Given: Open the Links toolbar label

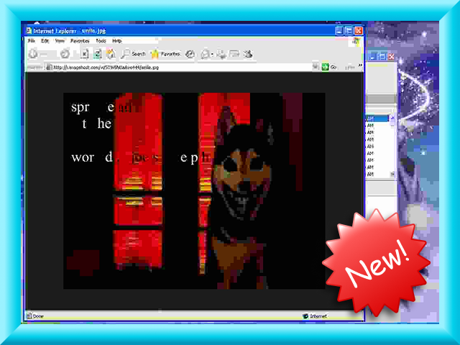Looking at the screenshot, I should coord(350,68).
